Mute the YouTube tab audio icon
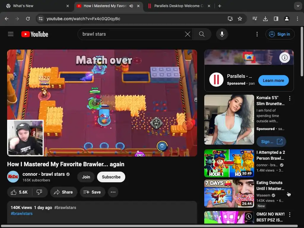 click(x=131, y=6)
